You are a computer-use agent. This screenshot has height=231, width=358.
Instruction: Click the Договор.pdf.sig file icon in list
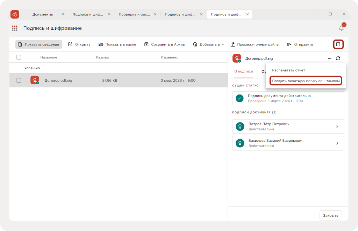pyautogui.click(x=35, y=80)
